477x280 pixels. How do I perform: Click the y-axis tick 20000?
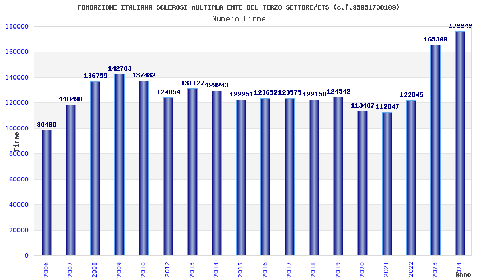tap(19, 231)
